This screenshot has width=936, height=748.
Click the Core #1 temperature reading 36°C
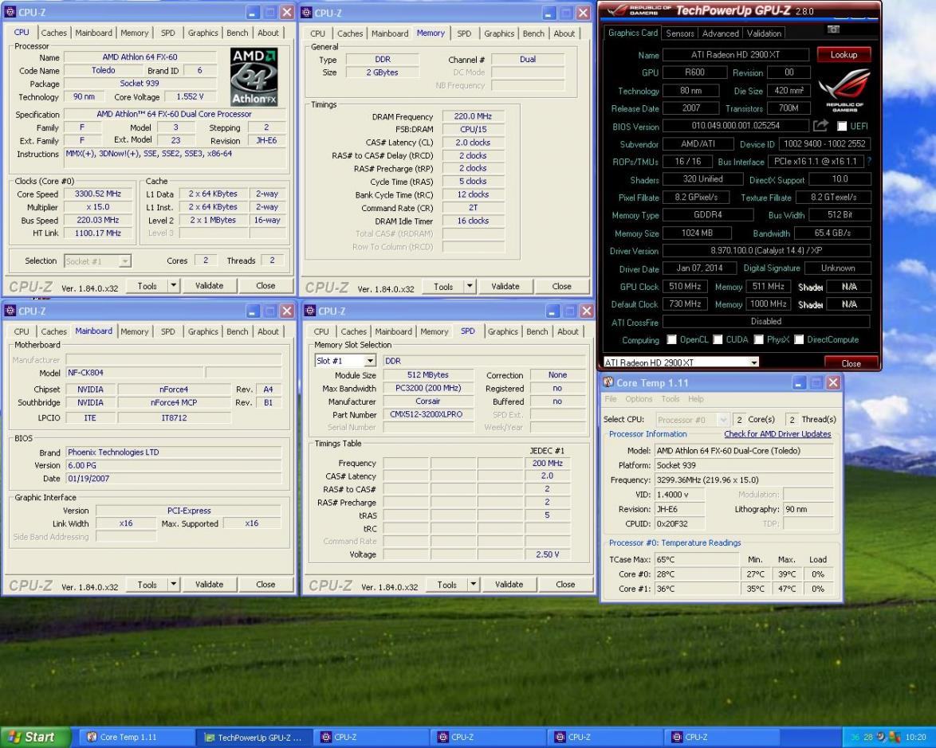coord(697,589)
